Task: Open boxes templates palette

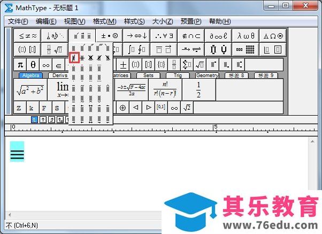Action: point(273,49)
